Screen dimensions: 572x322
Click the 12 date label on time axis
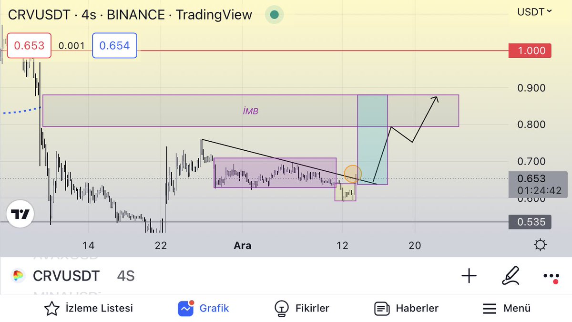[x=342, y=246]
